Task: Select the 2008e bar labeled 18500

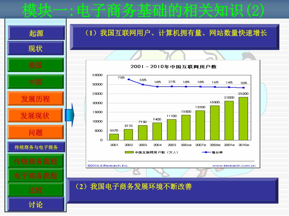Action: tap(215, 123)
